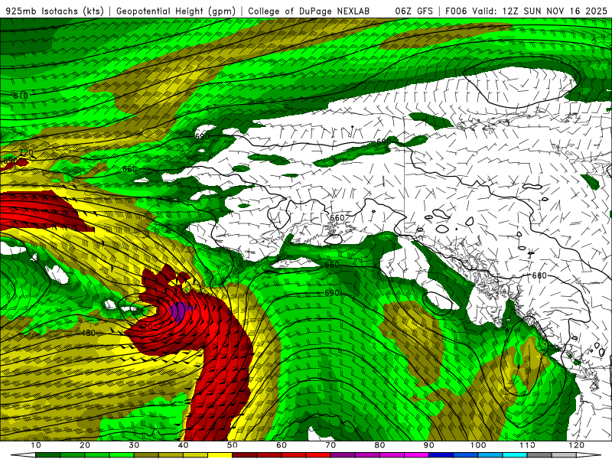Click the colorbar label '60'
612x459 pixels.
(282, 445)
